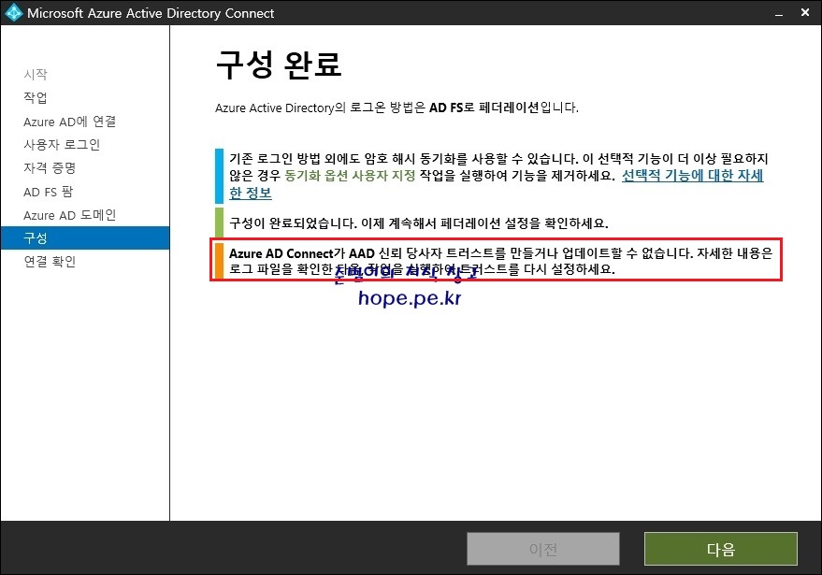This screenshot has height=575, width=822.
Task: Open the 자격 증명 step
Action: [50, 167]
